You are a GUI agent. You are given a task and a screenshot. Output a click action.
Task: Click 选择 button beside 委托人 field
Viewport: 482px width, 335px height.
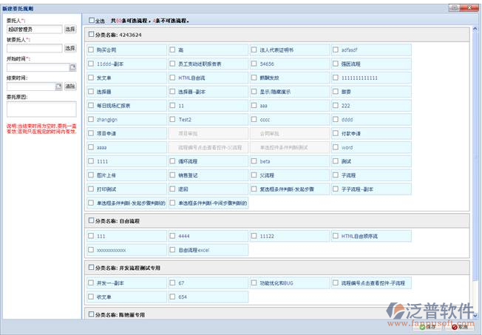tap(69, 29)
